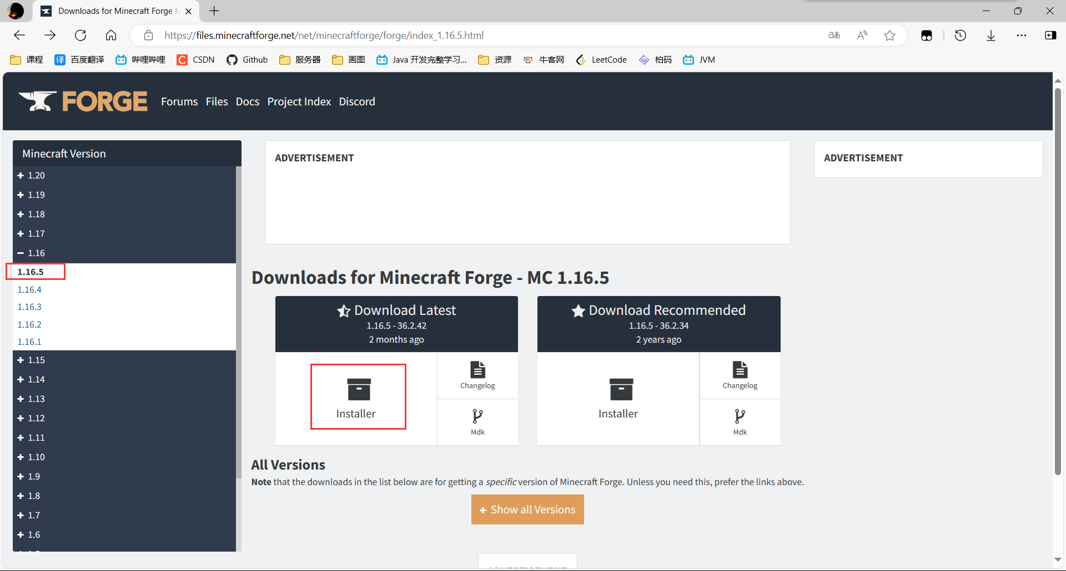Open the JVM bookmark

699,60
